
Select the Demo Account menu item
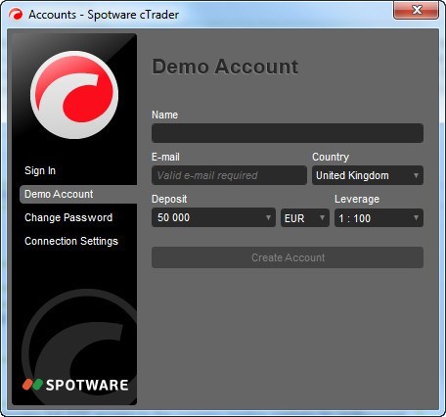coord(78,194)
